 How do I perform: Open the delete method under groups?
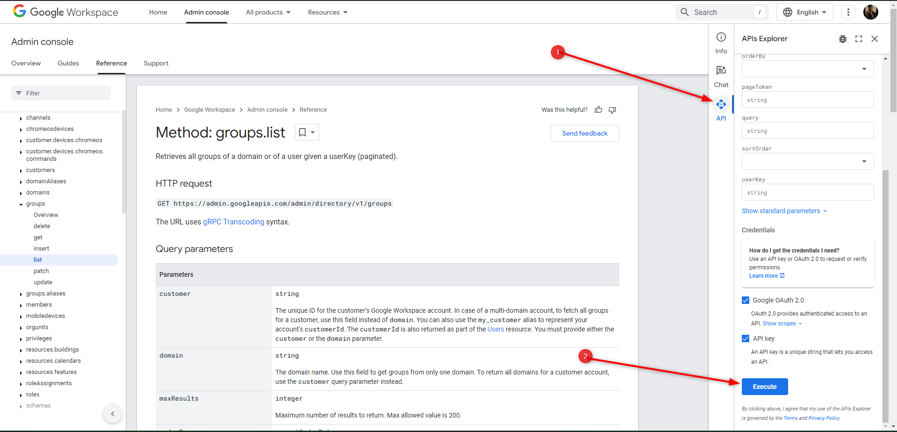tap(42, 226)
